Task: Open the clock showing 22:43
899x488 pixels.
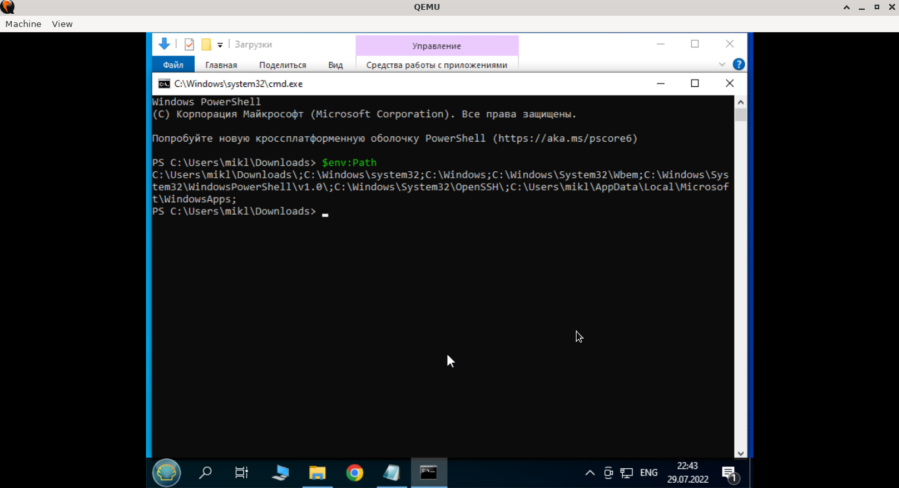Action: pos(688,473)
